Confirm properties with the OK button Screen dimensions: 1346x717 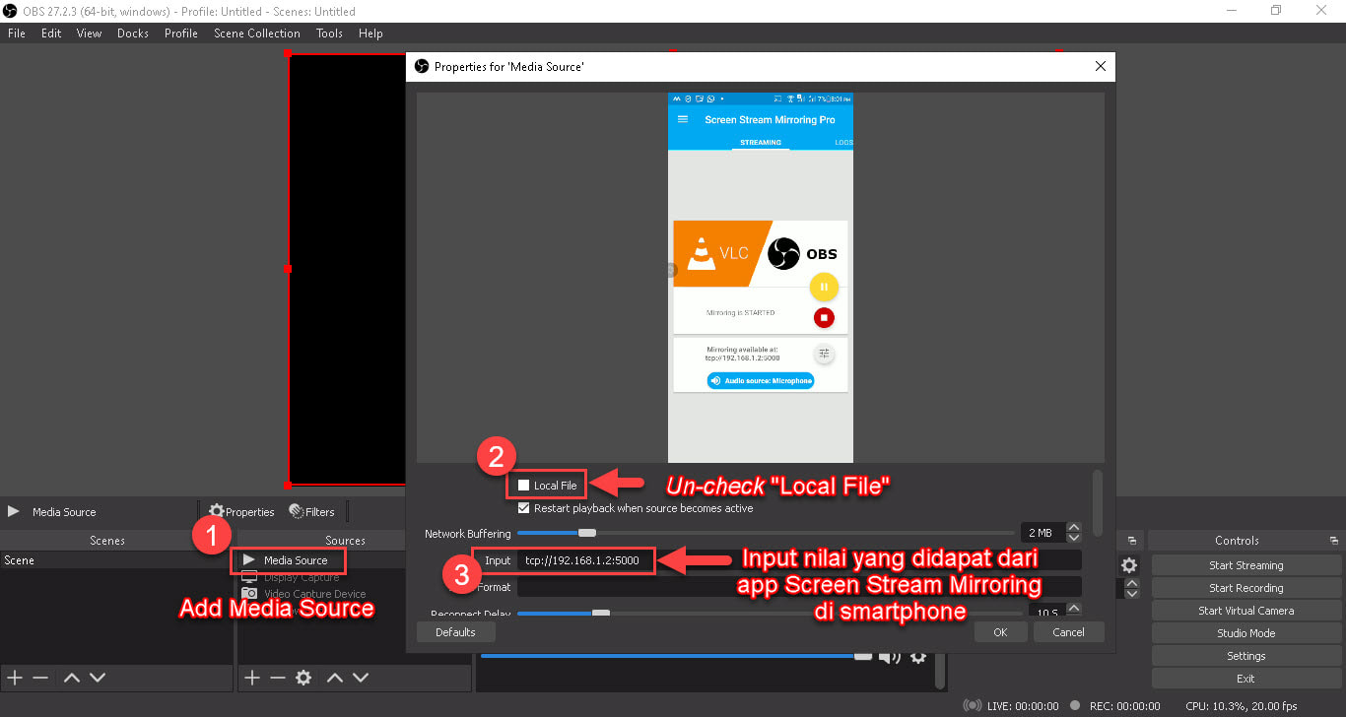[x=1000, y=632]
